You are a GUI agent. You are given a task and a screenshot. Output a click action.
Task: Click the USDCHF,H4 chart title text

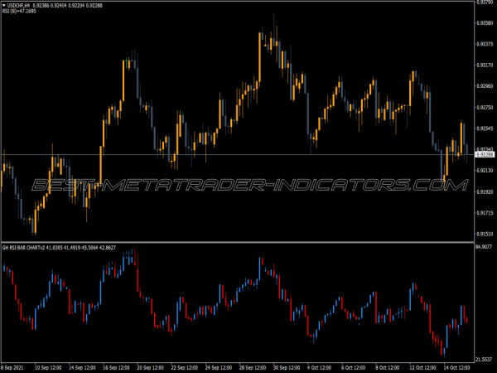(18, 6)
